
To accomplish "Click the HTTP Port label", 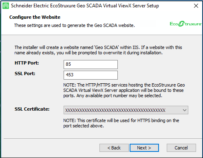I will tap(26, 63).
